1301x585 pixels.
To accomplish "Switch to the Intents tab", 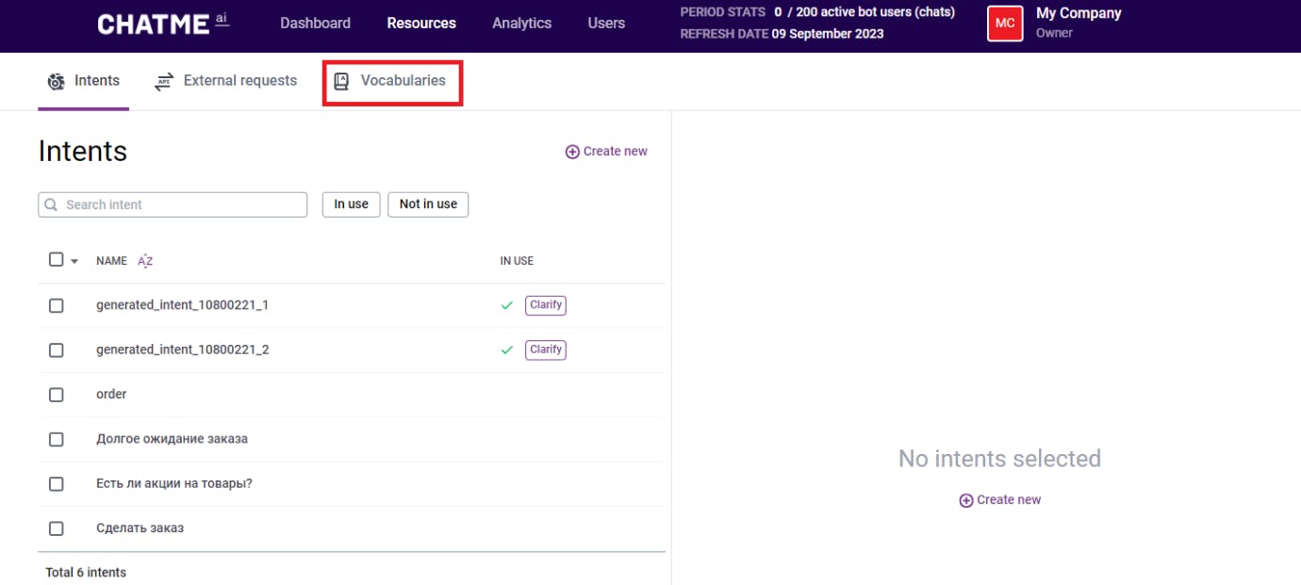I will click(84, 81).
